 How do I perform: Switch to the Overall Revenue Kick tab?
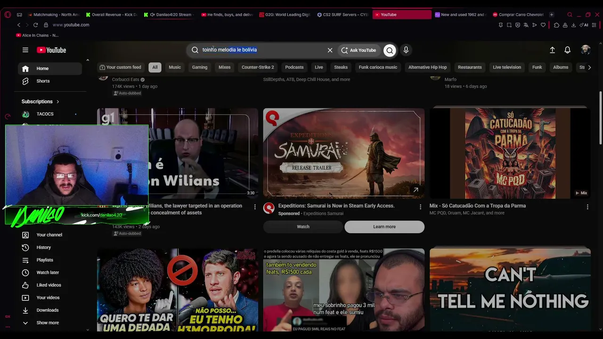pos(112,15)
